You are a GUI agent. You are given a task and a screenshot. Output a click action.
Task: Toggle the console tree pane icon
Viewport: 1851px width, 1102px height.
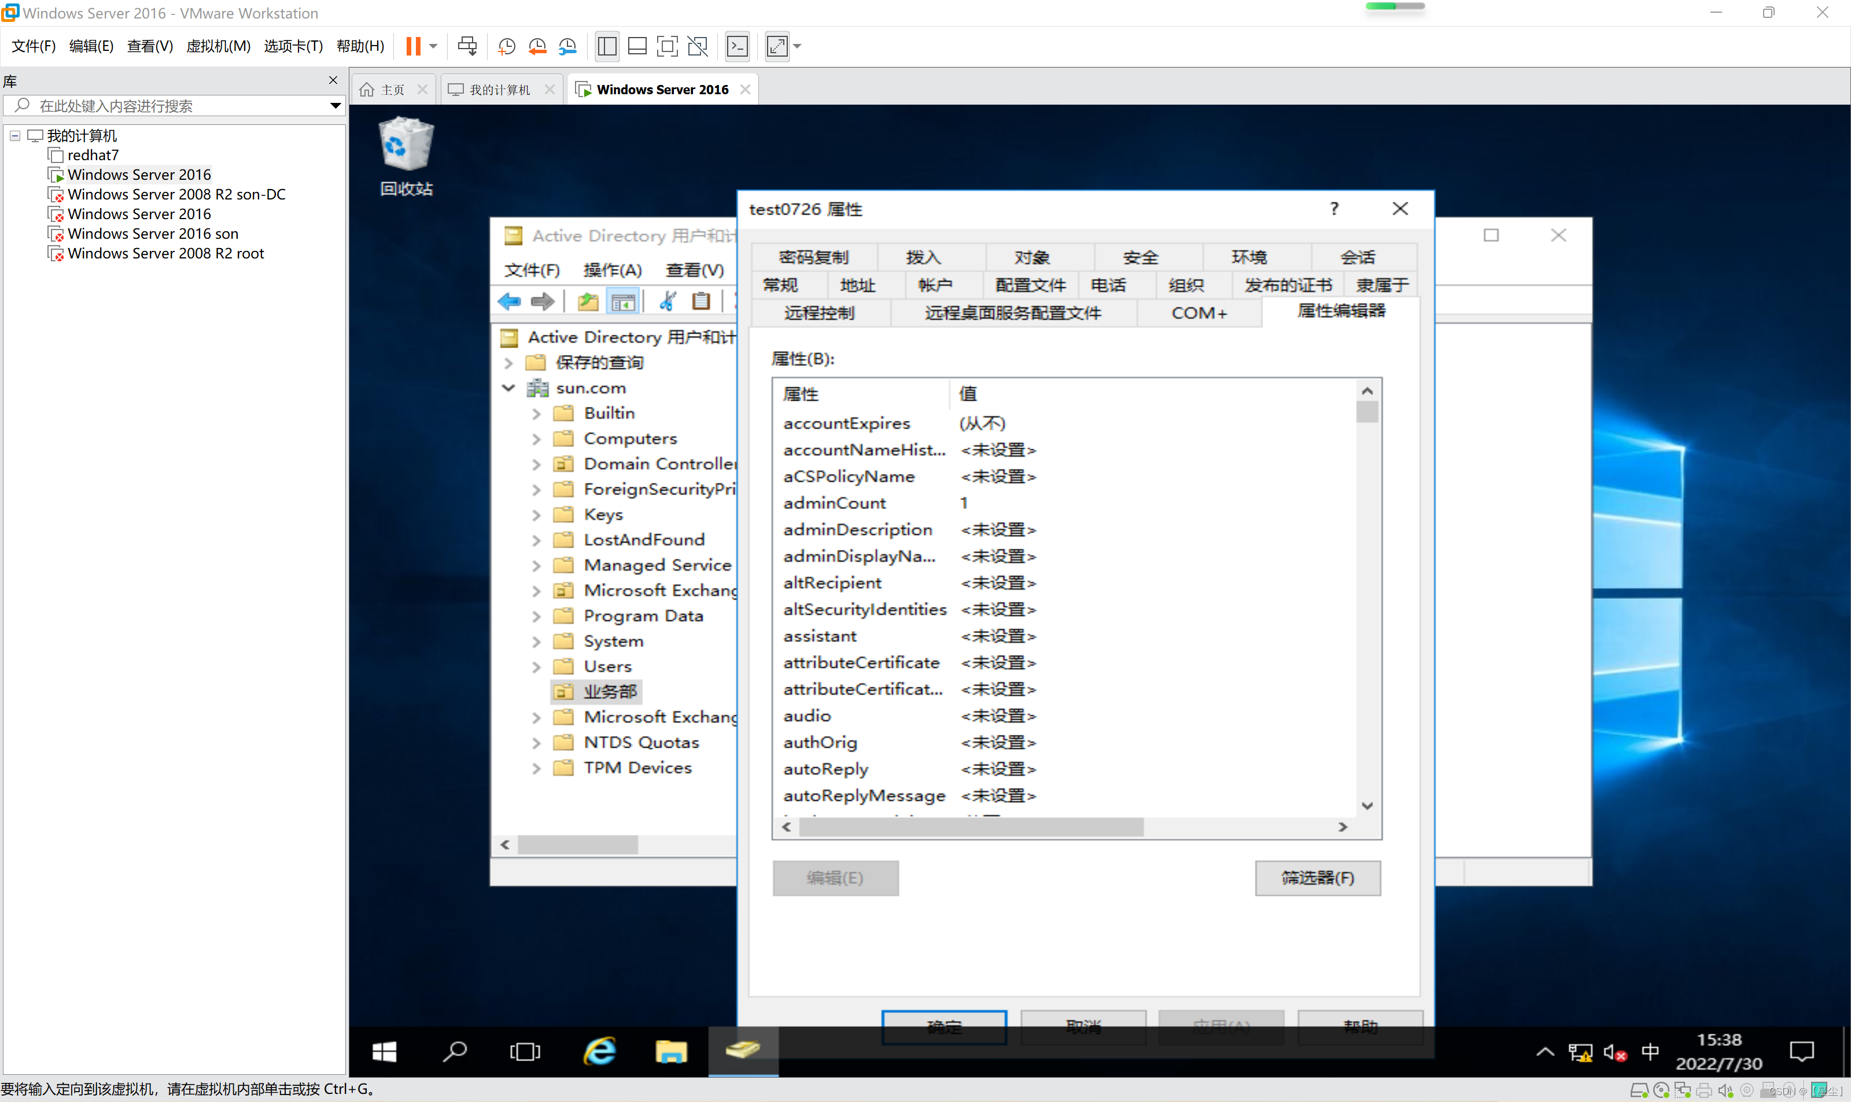622,301
